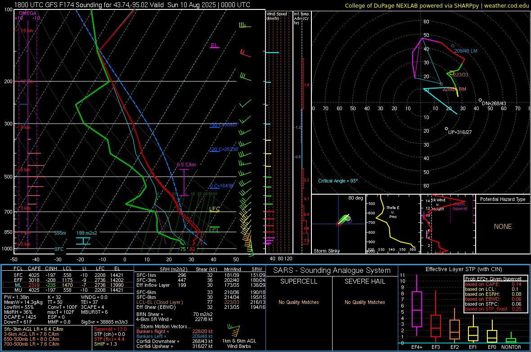Select the 228/20 RM hodograph marker label
531x352 pixels.
pos(454,89)
